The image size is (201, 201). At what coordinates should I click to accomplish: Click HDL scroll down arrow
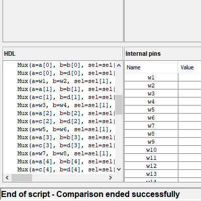119,169
